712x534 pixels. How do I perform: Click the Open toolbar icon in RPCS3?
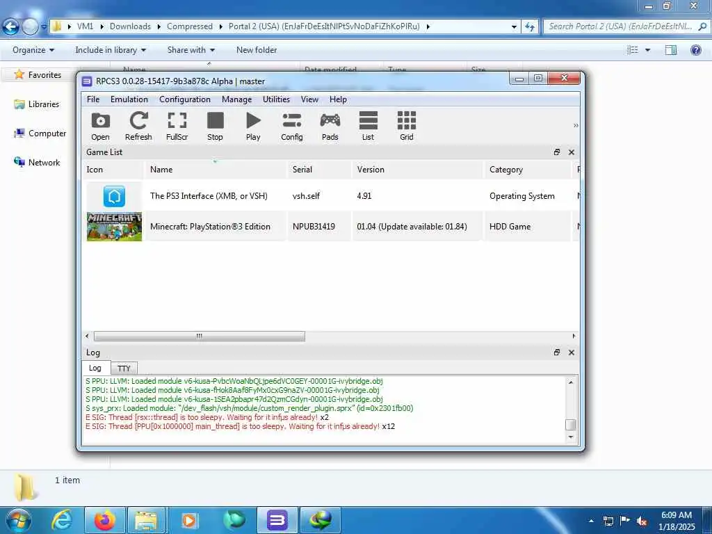[100, 127]
